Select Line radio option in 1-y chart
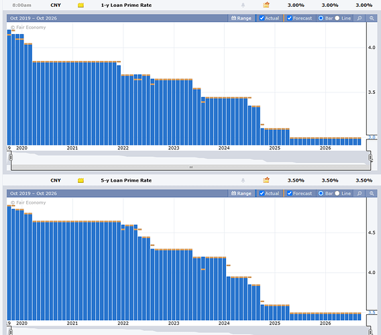This screenshot has width=381, height=335. click(337, 18)
